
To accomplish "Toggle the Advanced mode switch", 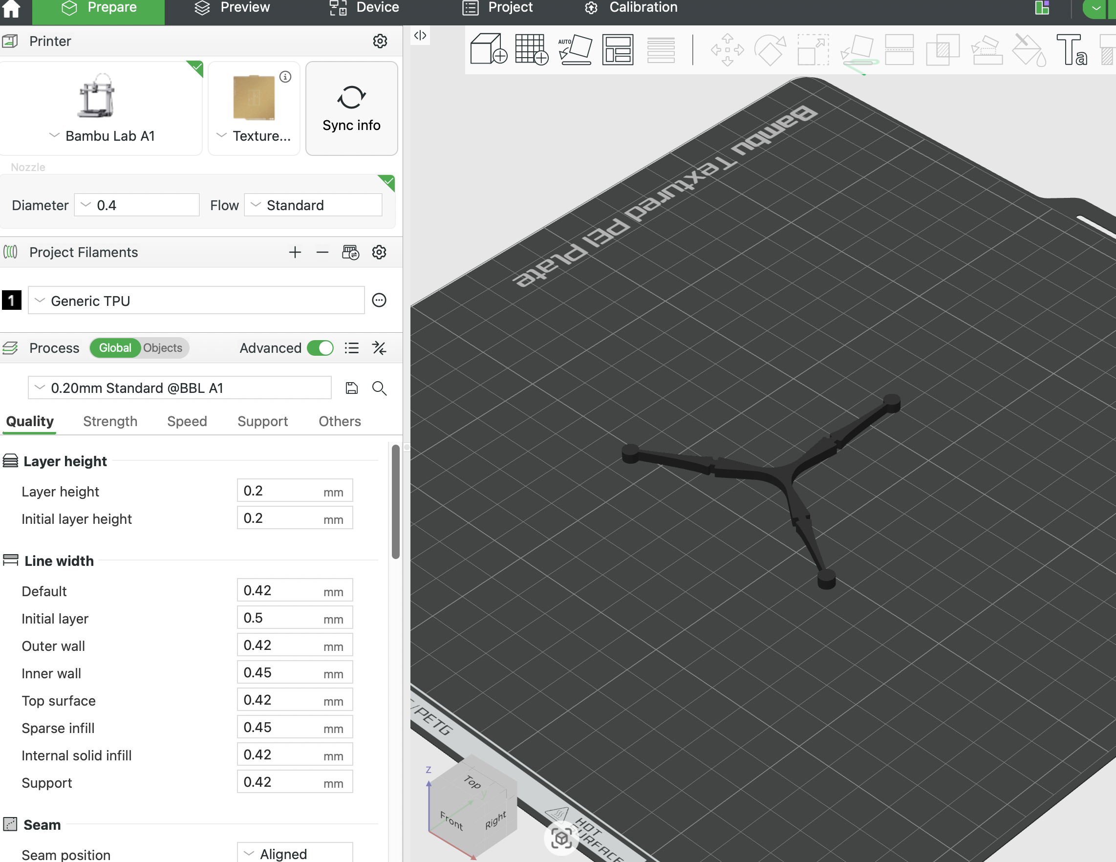I will point(321,348).
